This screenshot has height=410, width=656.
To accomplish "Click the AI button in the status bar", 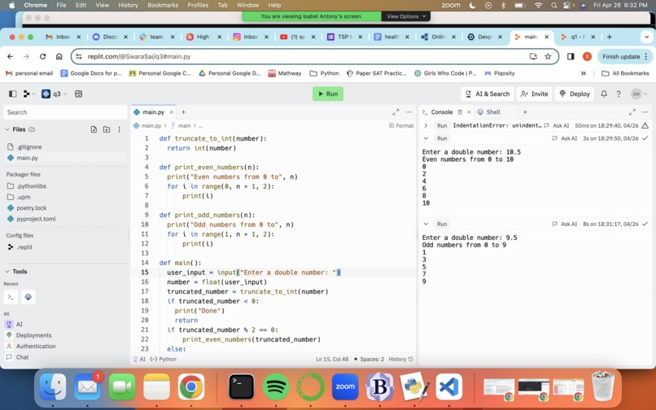I will tap(139, 359).
